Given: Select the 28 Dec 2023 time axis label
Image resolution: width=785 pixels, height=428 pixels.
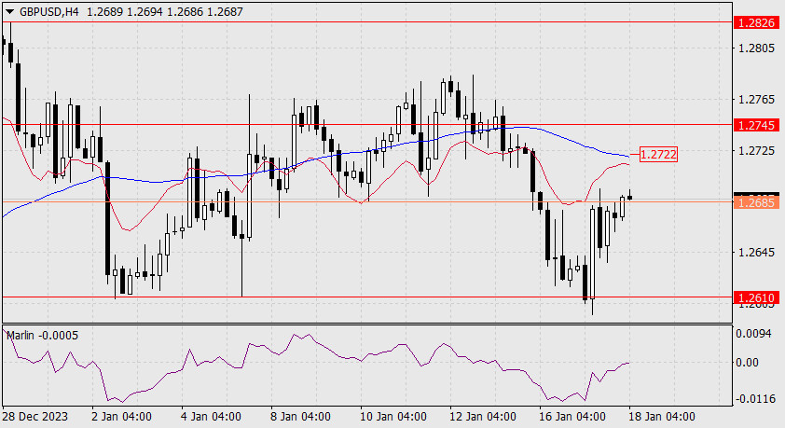Looking at the screenshot, I should point(35,417).
